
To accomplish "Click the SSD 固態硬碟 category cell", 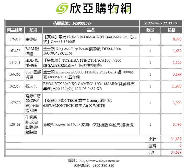I will (33, 75).
